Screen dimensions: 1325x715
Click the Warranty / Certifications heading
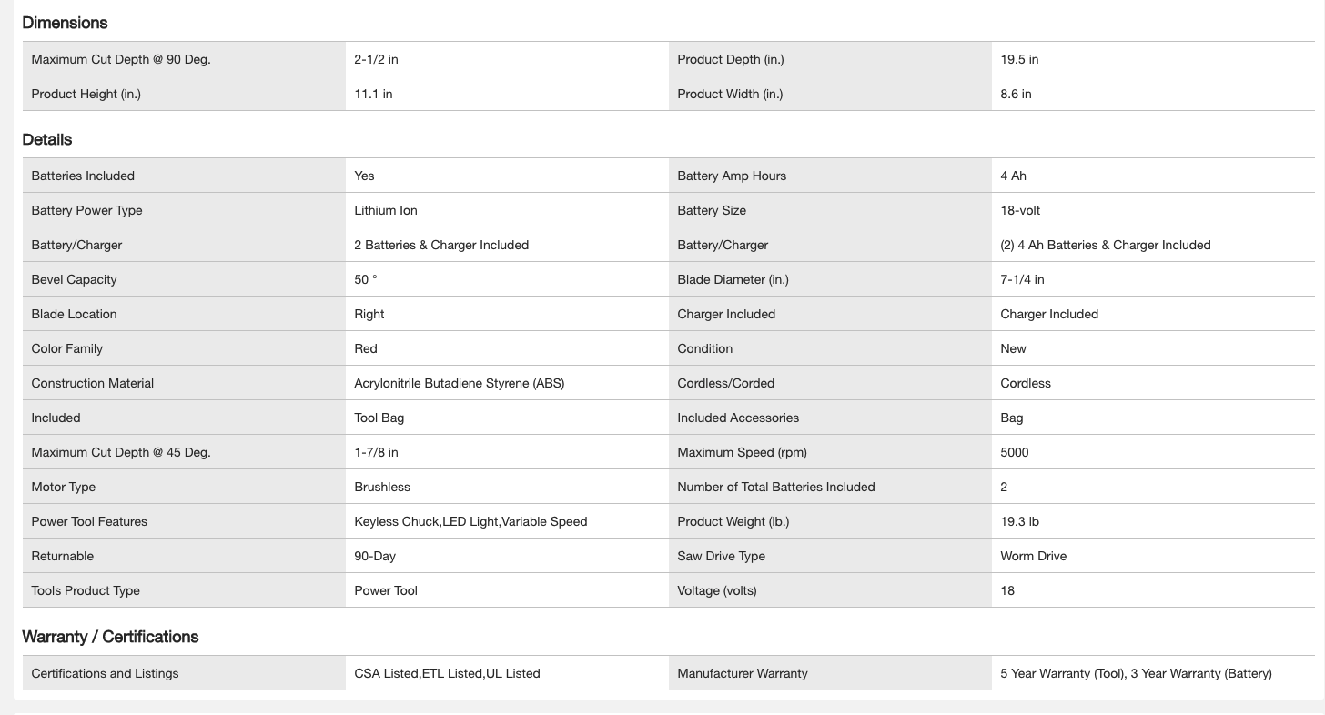pos(110,637)
